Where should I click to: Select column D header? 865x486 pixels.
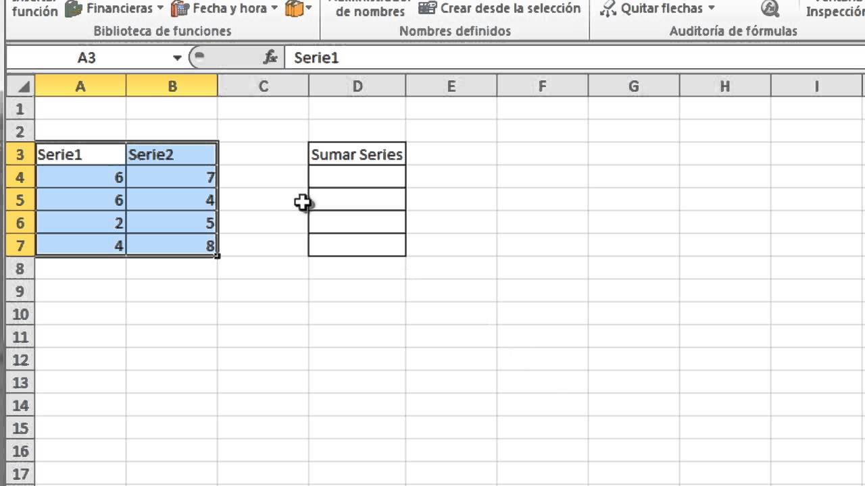click(x=357, y=86)
